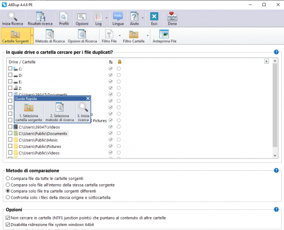The height and width of the screenshot is (230, 284).
Task: Click the folder list scrollbar down arrow
Action: click(x=275, y=156)
